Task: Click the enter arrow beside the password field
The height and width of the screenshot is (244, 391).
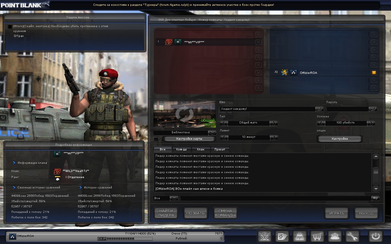Action: pos(373,109)
